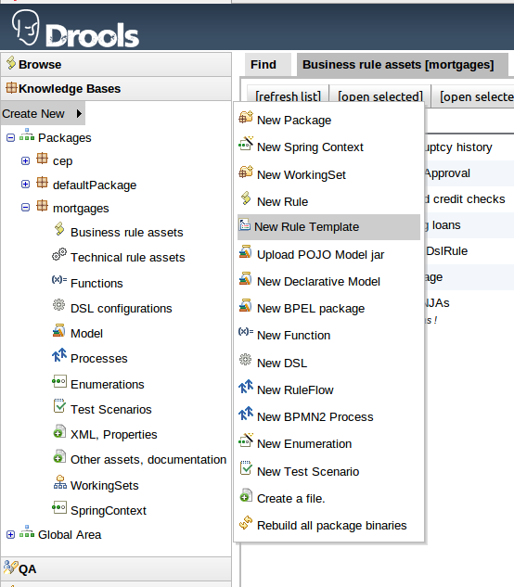Click the WorkingSets icon in tree

60,482
